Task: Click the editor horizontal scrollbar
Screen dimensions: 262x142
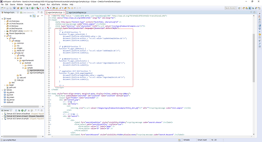Action: [x=152, y=137]
